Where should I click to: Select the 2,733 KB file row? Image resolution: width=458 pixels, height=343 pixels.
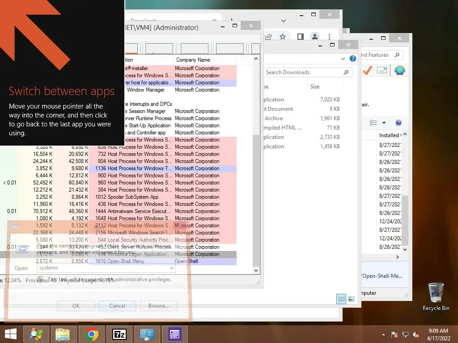(302, 137)
